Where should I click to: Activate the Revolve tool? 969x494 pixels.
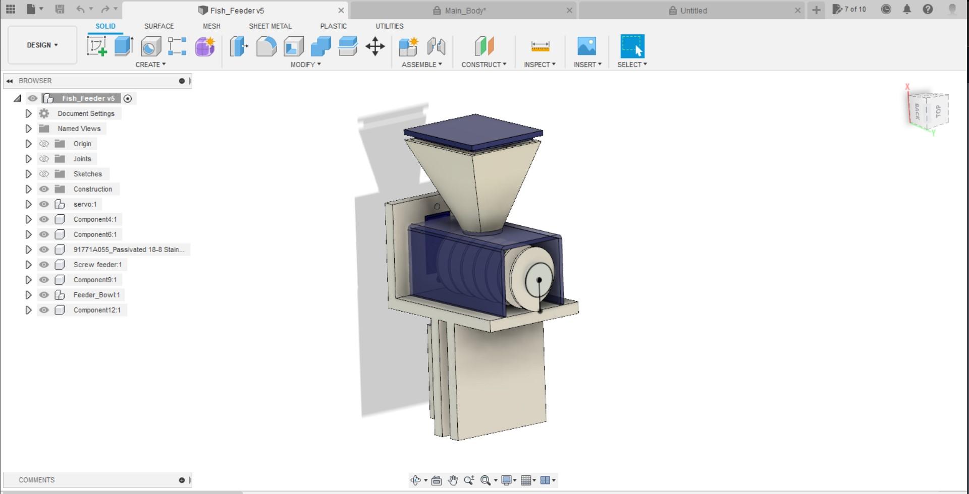(x=150, y=46)
